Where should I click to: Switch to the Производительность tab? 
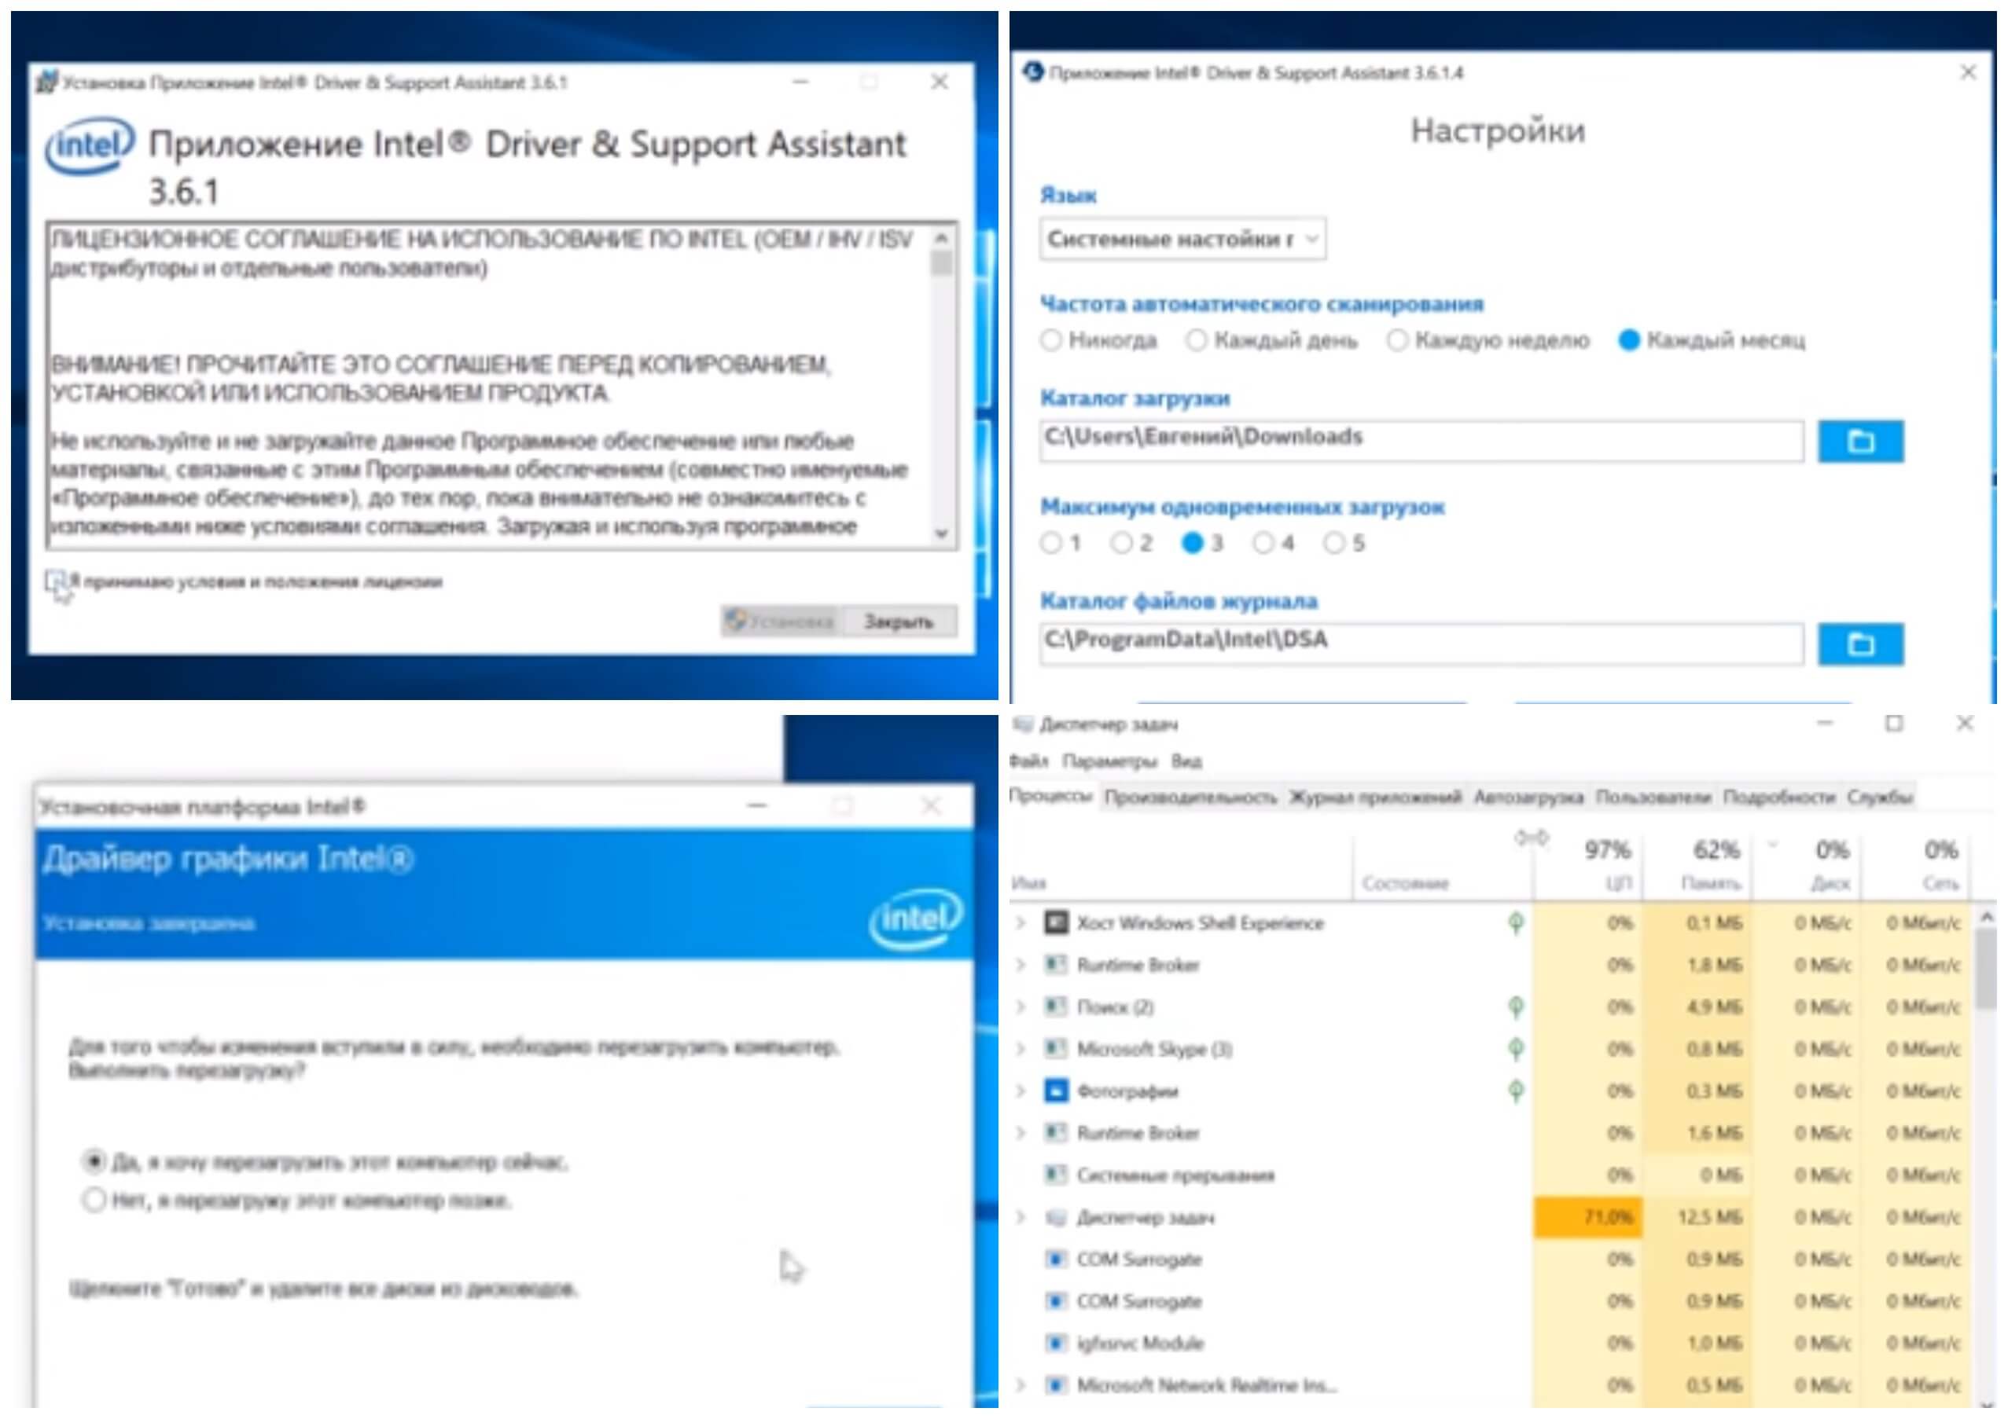pyautogui.click(x=1190, y=797)
